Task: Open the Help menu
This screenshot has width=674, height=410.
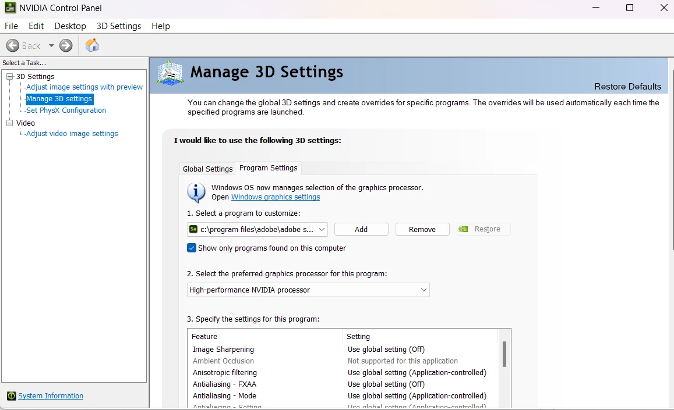Action: point(161,26)
